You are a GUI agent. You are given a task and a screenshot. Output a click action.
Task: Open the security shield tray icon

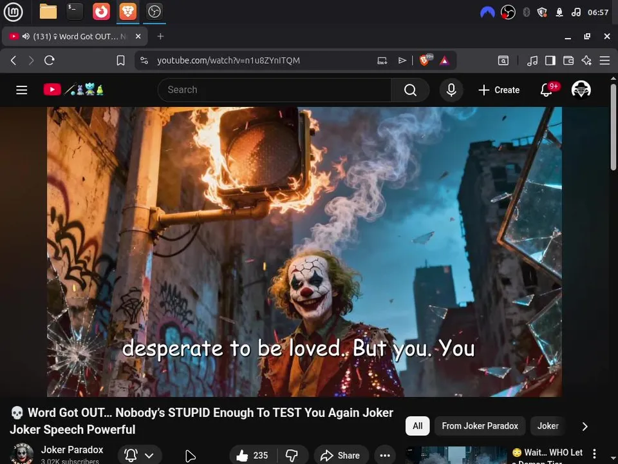coord(542,12)
